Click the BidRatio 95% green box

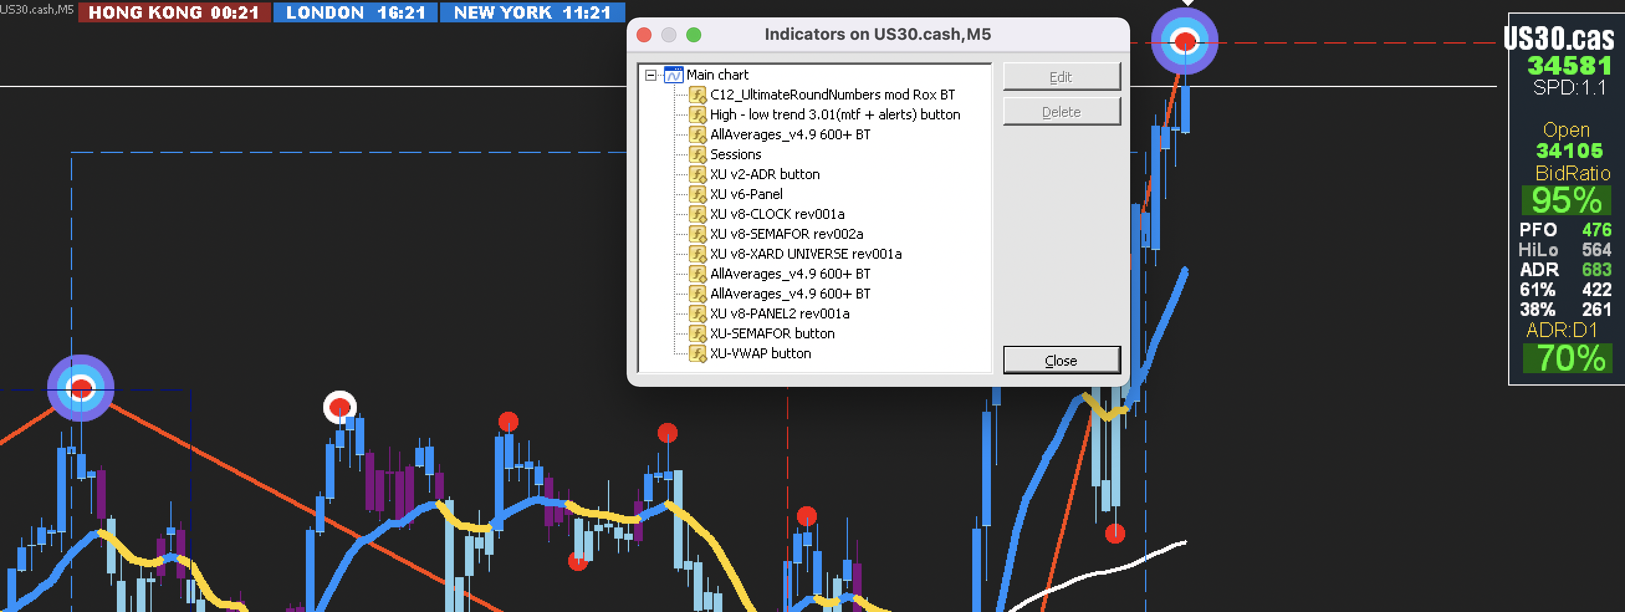(x=1567, y=201)
